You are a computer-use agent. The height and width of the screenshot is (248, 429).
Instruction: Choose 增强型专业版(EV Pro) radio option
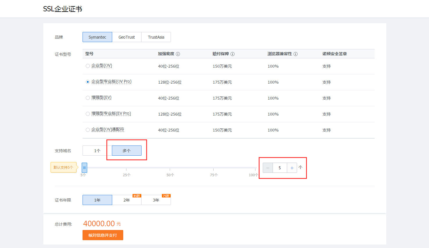87,114
